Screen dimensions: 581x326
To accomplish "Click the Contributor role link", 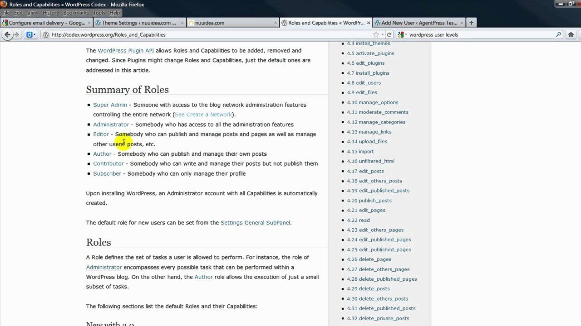I will tap(108, 163).
